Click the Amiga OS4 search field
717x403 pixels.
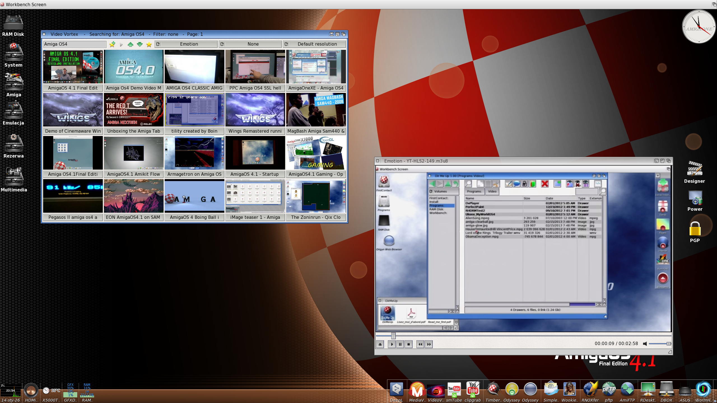point(75,44)
